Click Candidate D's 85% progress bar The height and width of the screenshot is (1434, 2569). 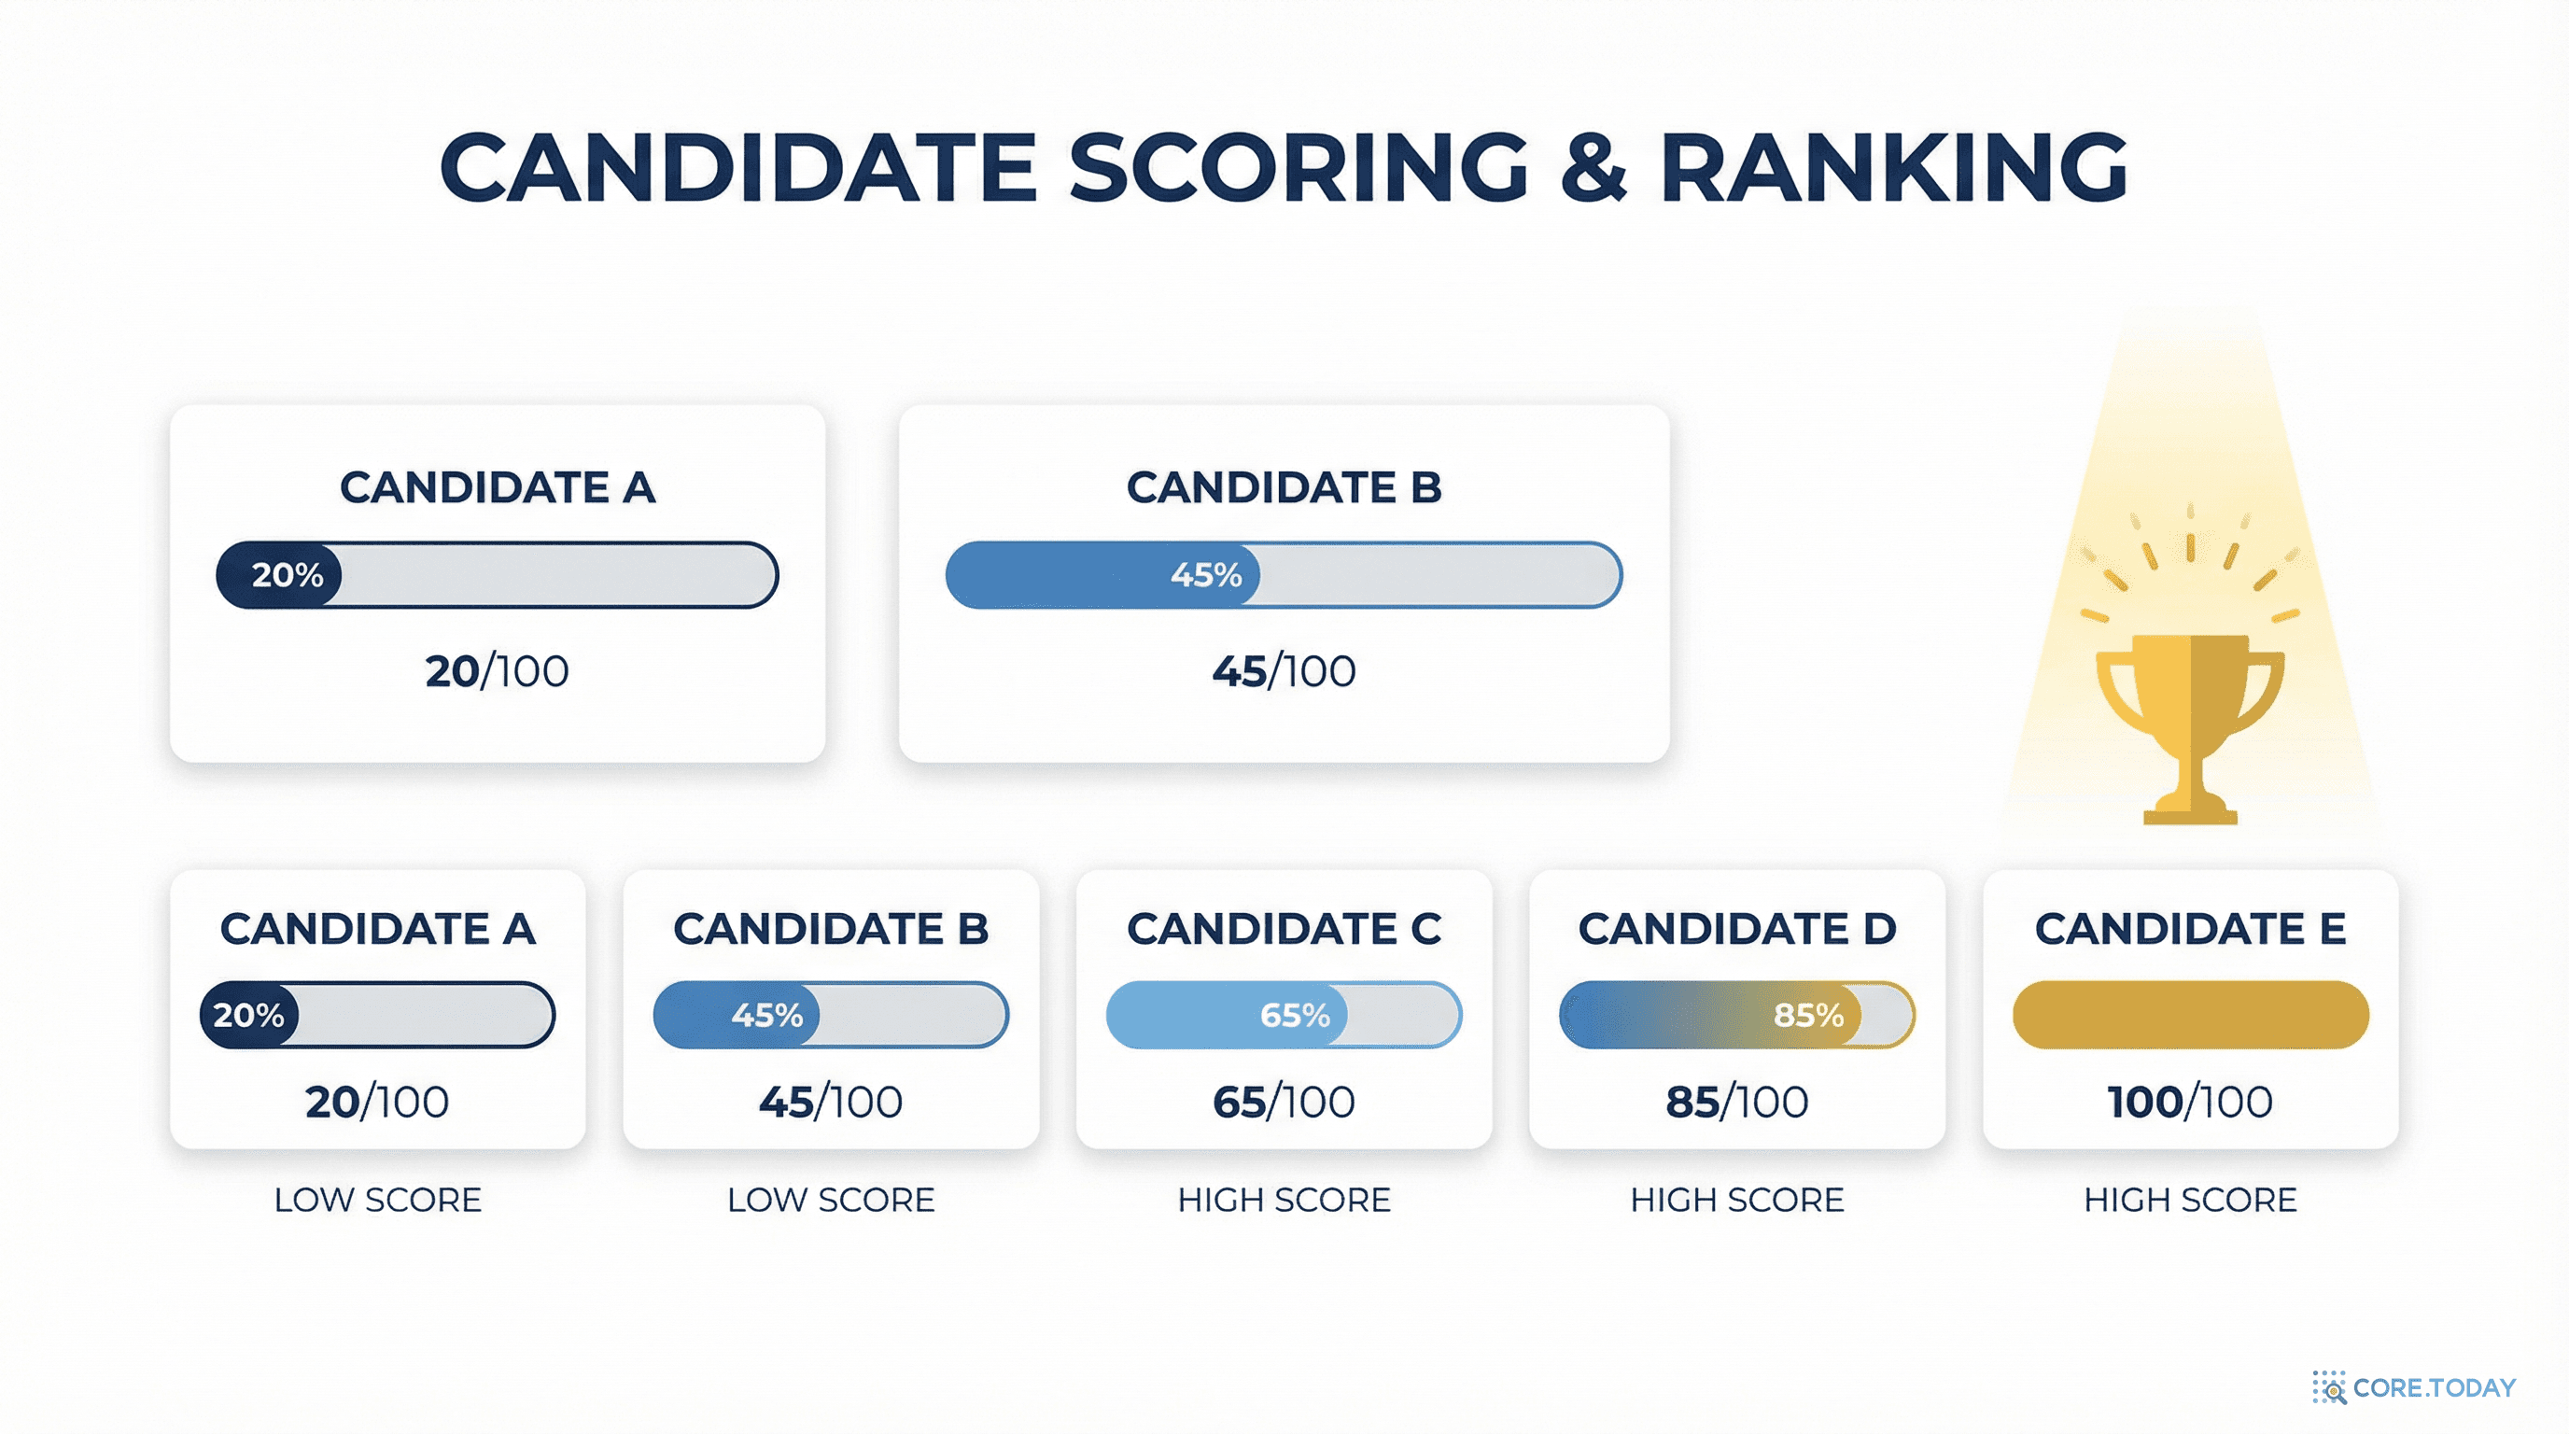(1736, 1014)
